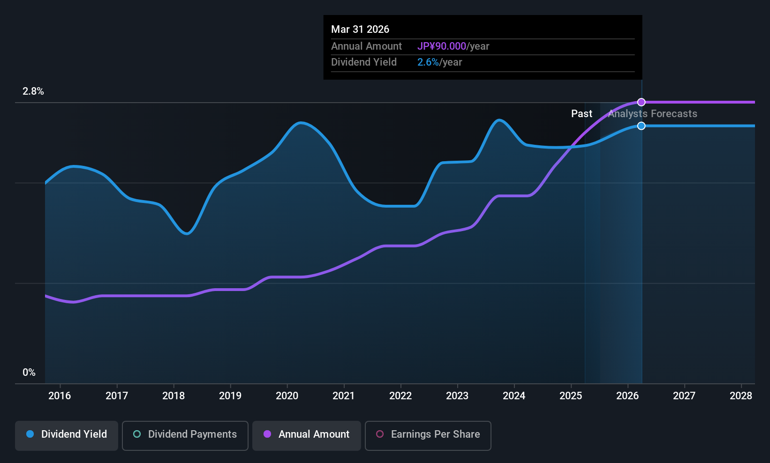Viewport: 770px width, 463px height.
Task: Click the 2028 x-axis label
Action: pyautogui.click(x=741, y=396)
